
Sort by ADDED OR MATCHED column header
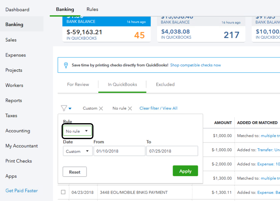[257, 123]
